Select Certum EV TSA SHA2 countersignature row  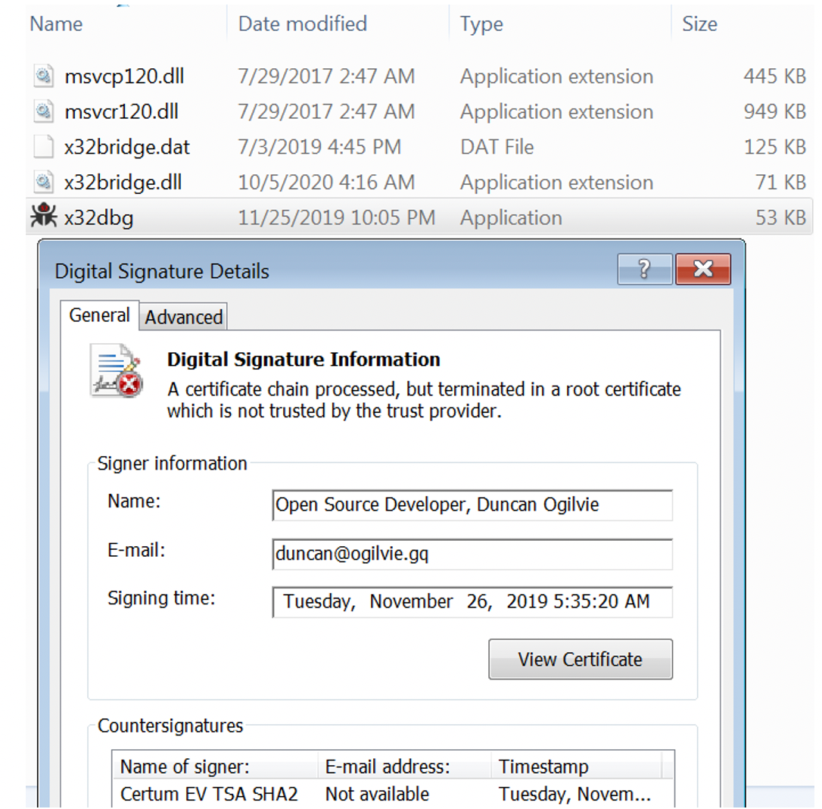[393, 794]
